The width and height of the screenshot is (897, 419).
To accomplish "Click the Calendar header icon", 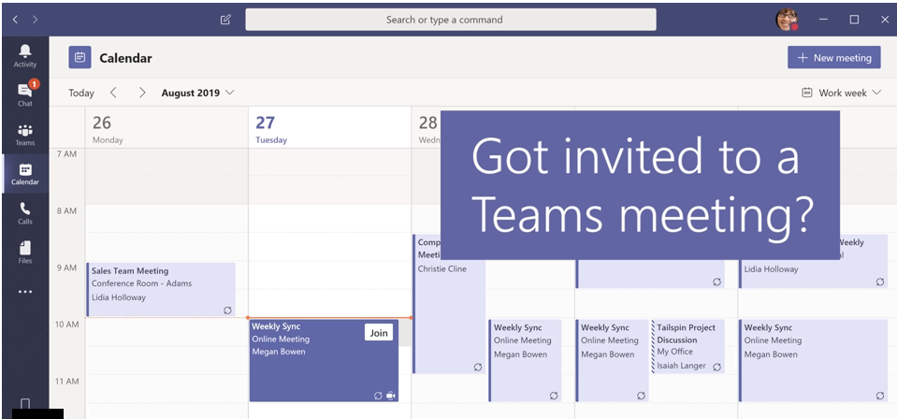I will [80, 57].
